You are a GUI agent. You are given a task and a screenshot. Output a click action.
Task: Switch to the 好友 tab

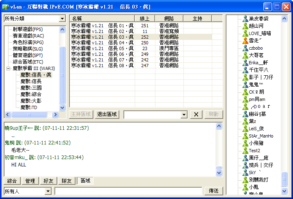click(48, 181)
